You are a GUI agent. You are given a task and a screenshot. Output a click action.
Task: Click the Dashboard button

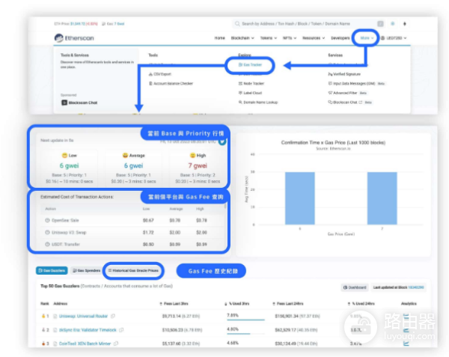[x=355, y=287]
